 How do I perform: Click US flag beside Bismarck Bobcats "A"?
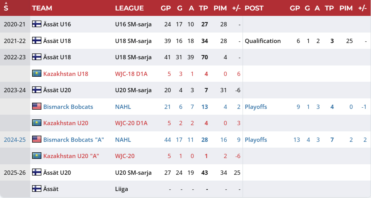point(37,139)
